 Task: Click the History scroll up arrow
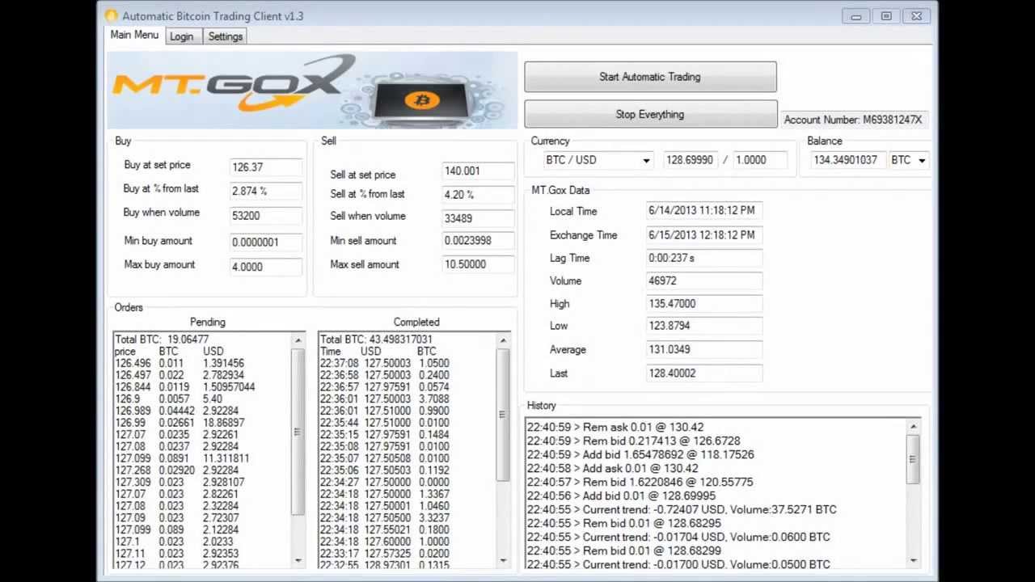914,426
